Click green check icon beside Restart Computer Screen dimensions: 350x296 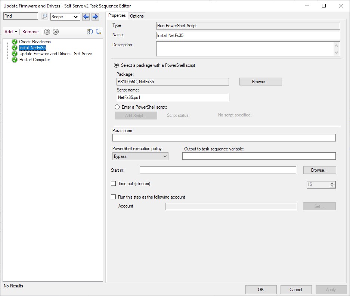point(15,60)
